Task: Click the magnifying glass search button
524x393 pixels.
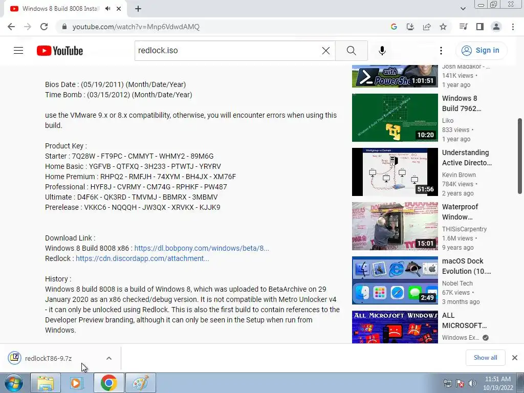Action: coord(351,51)
